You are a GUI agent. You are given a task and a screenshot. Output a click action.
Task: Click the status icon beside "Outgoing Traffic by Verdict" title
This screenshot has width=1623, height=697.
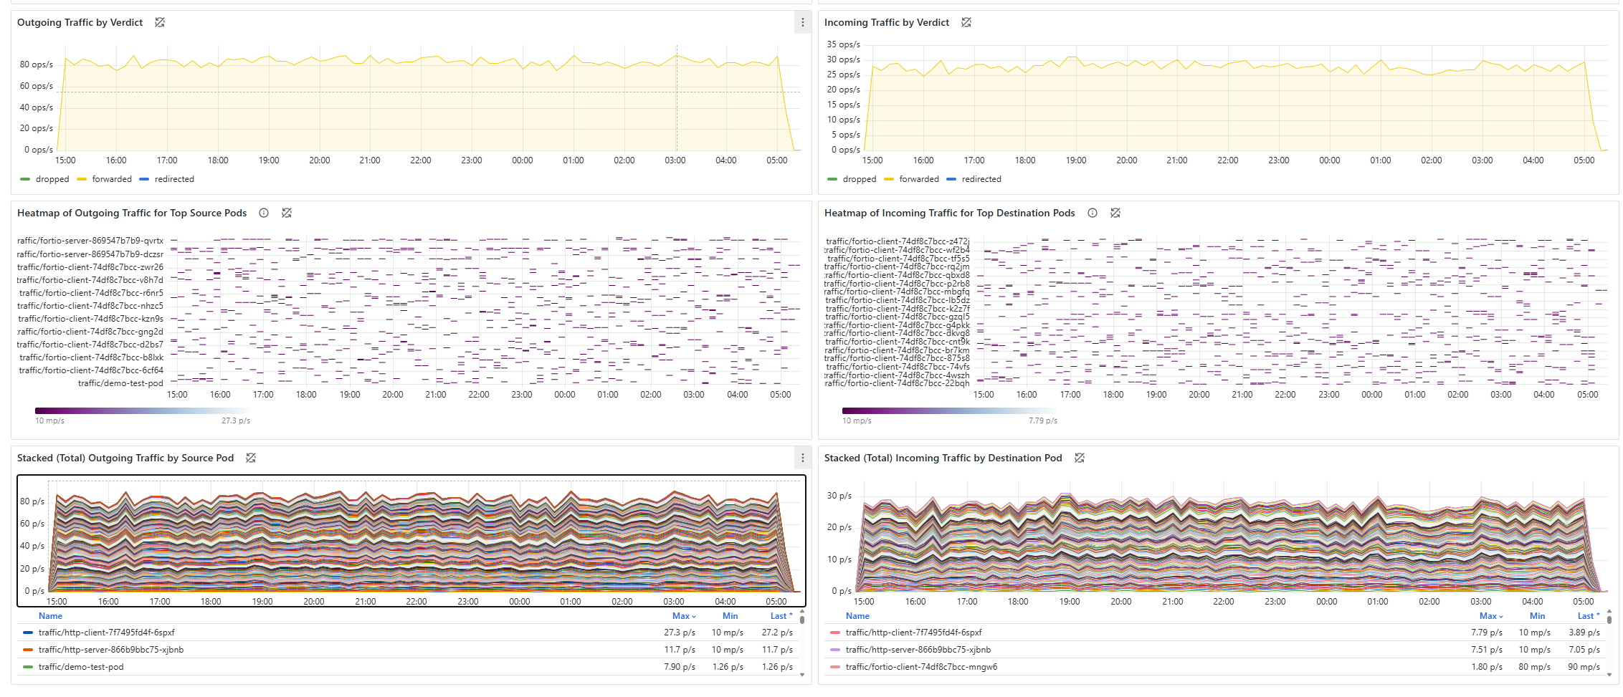pyautogui.click(x=159, y=22)
